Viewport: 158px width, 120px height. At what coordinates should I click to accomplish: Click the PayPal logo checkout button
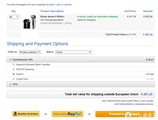pos(67,114)
